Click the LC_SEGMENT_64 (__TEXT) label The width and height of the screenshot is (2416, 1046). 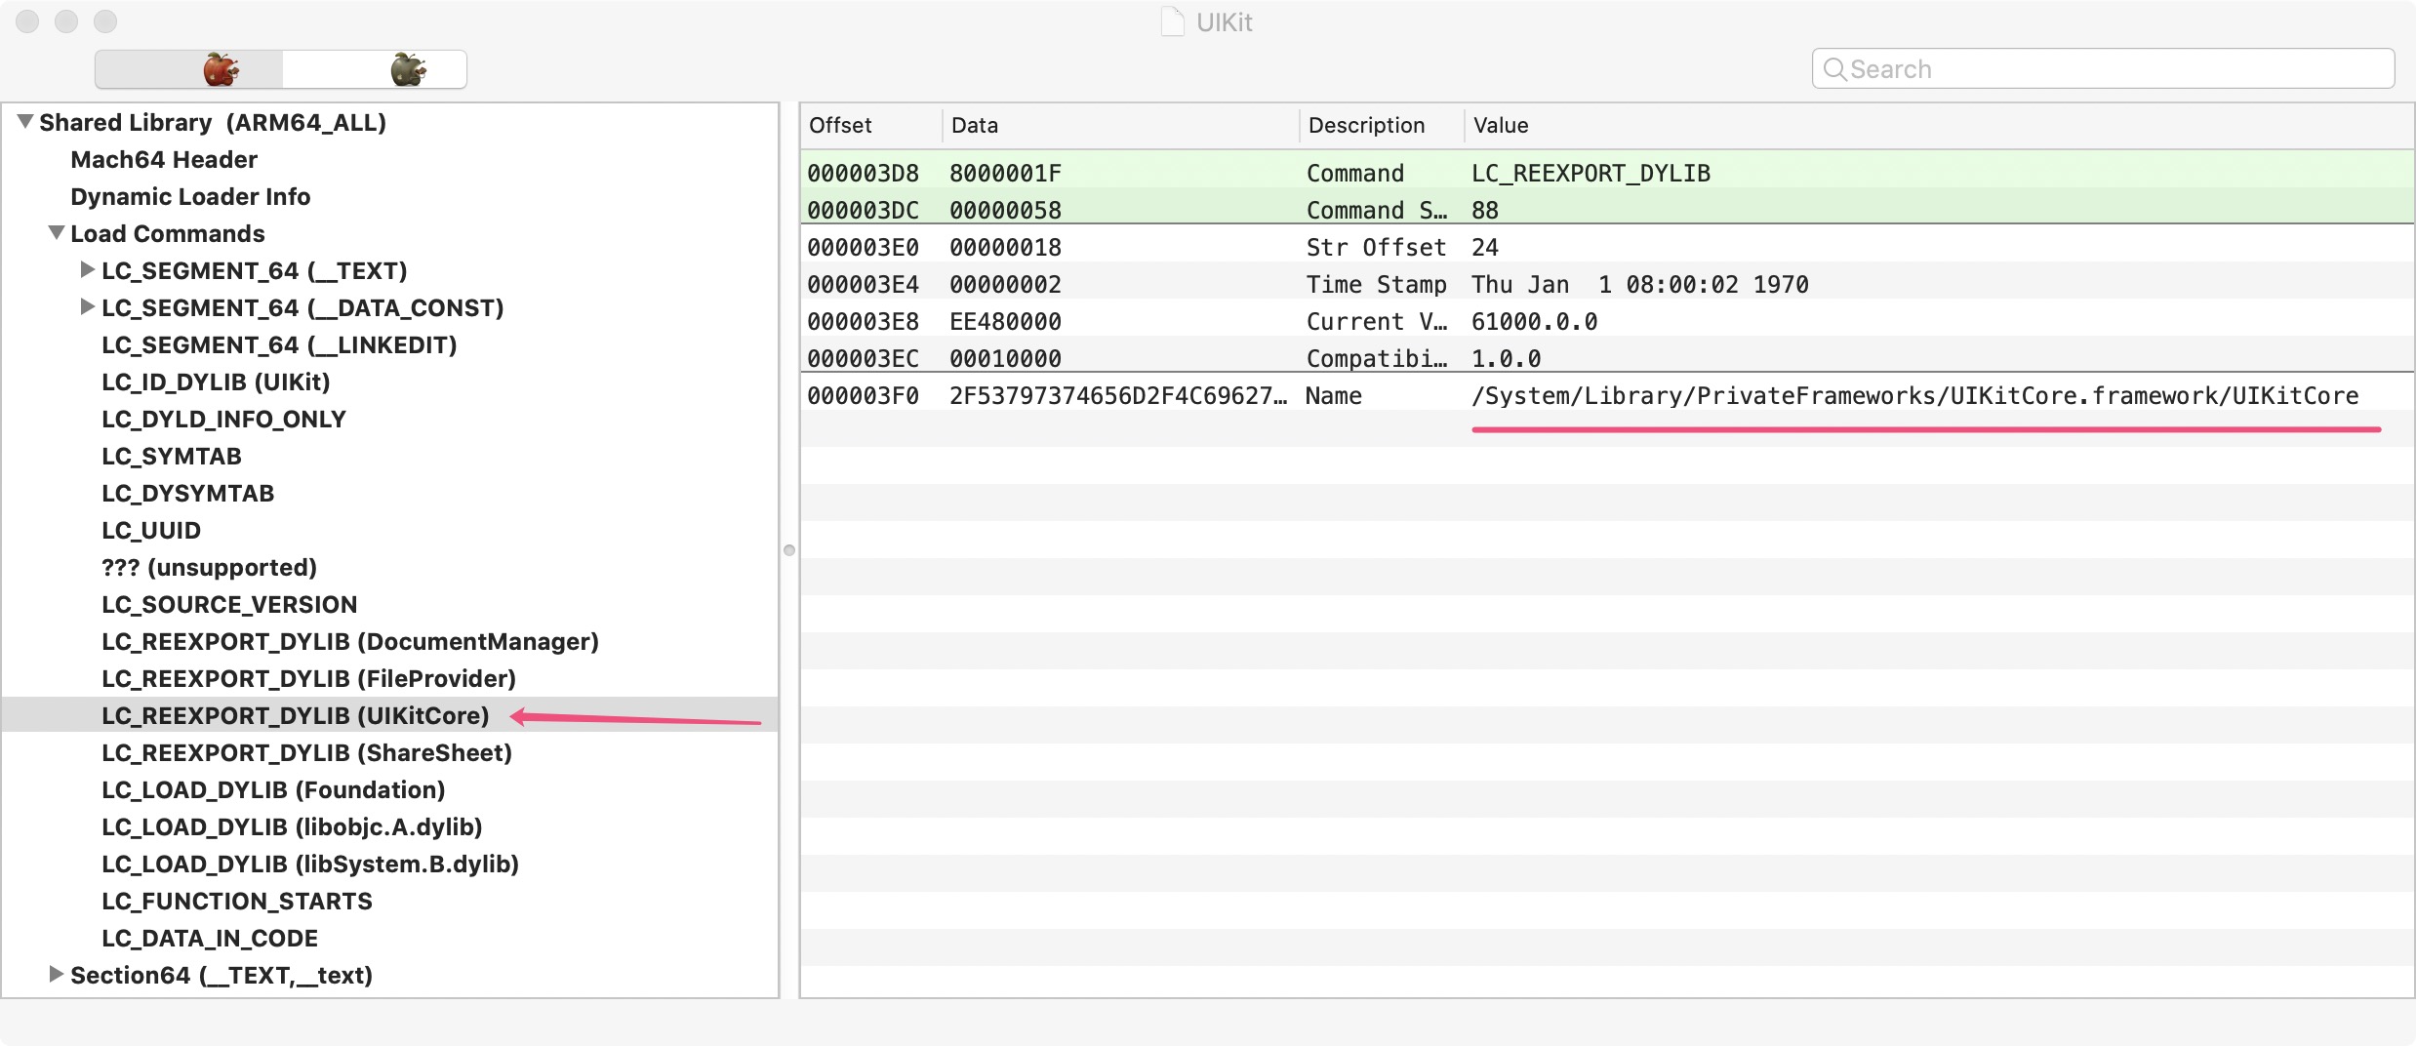click(255, 270)
